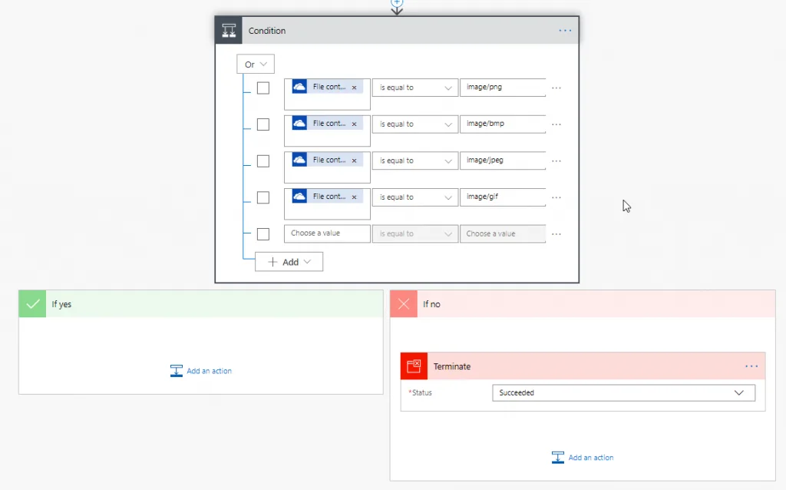Click the insert step plus icon above Condition
Image resolution: width=786 pixels, height=490 pixels.
(x=397, y=3)
